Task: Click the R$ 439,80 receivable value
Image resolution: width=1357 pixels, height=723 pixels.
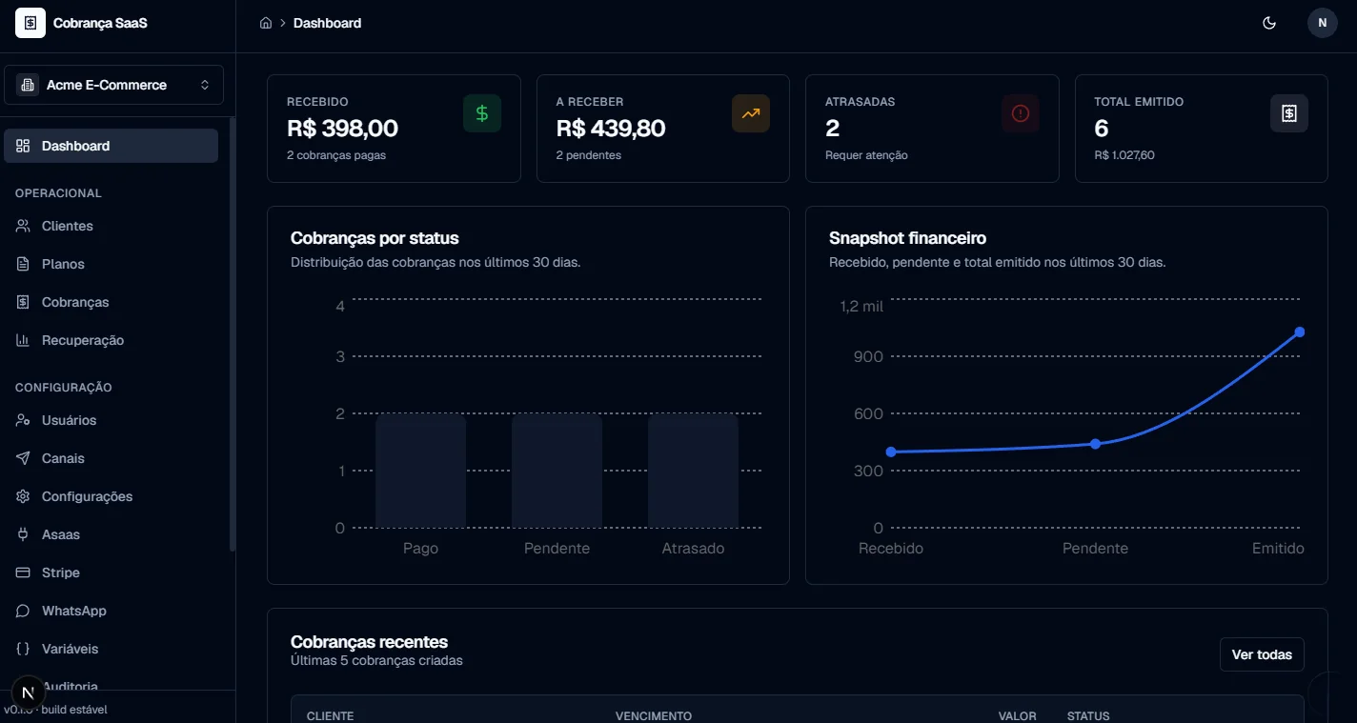Action: pyautogui.click(x=611, y=128)
